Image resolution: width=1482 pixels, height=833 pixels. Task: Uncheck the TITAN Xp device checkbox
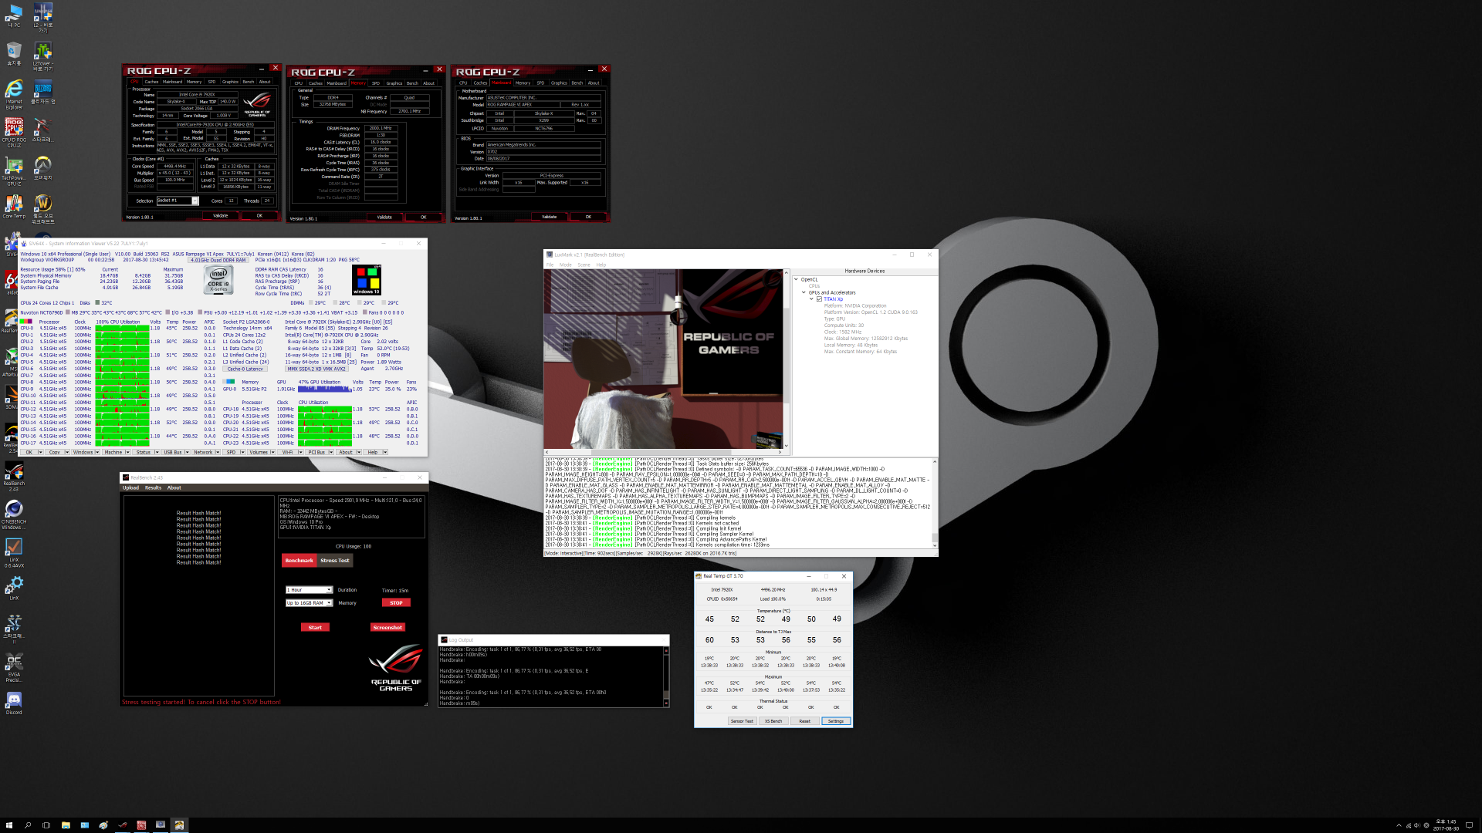click(x=819, y=299)
